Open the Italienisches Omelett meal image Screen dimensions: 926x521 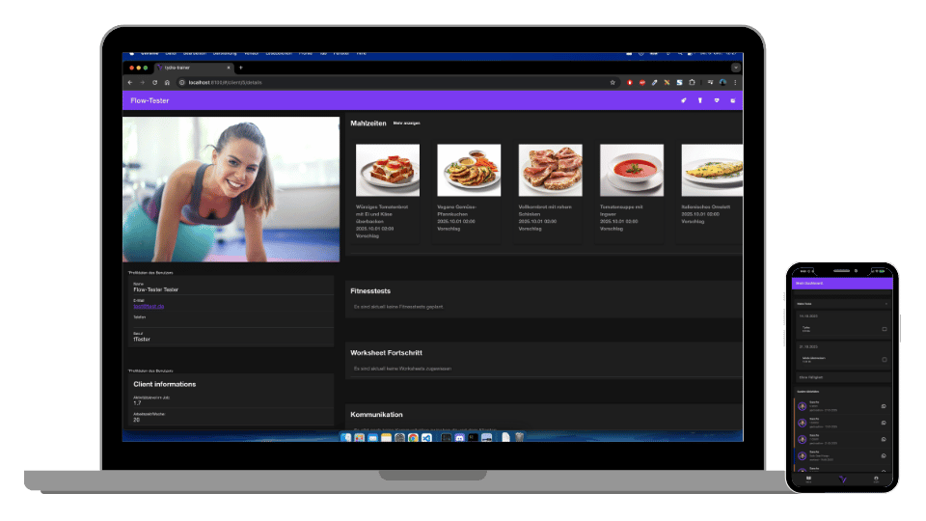coord(712,170)
